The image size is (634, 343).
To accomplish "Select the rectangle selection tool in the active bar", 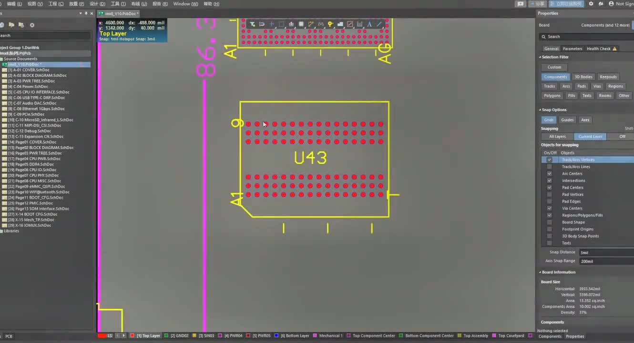I will [281, 24].
